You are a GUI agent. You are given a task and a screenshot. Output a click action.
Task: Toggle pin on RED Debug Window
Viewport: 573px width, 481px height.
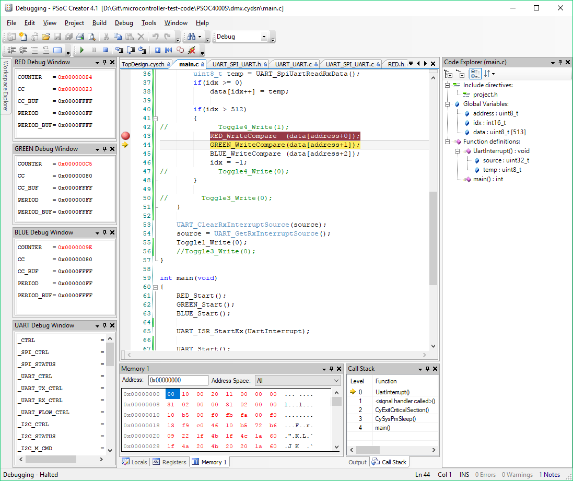pyautogui.click(x=104, y=62)
